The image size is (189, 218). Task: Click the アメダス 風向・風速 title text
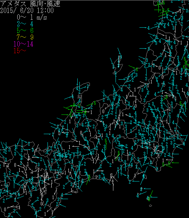(30, 4)
